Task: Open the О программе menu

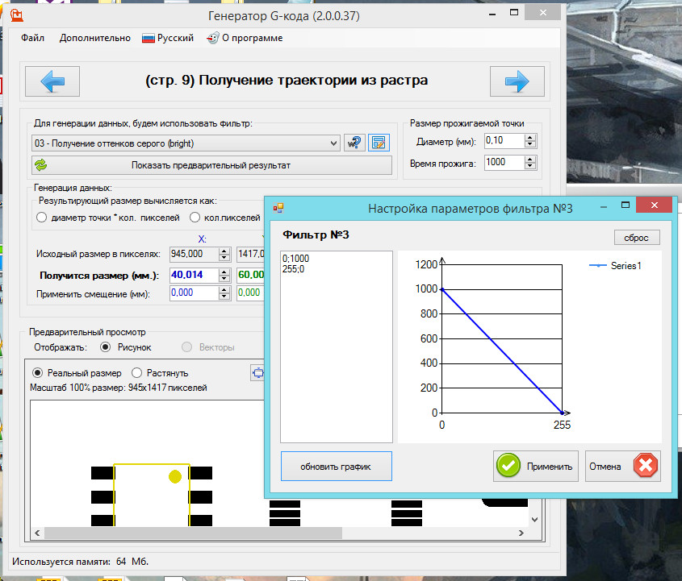Action: pyautogui.click(x=245, y=38)
